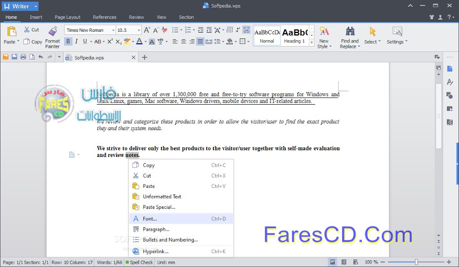Apply the Normal style
459x267 pixels.
coord(267,35)
